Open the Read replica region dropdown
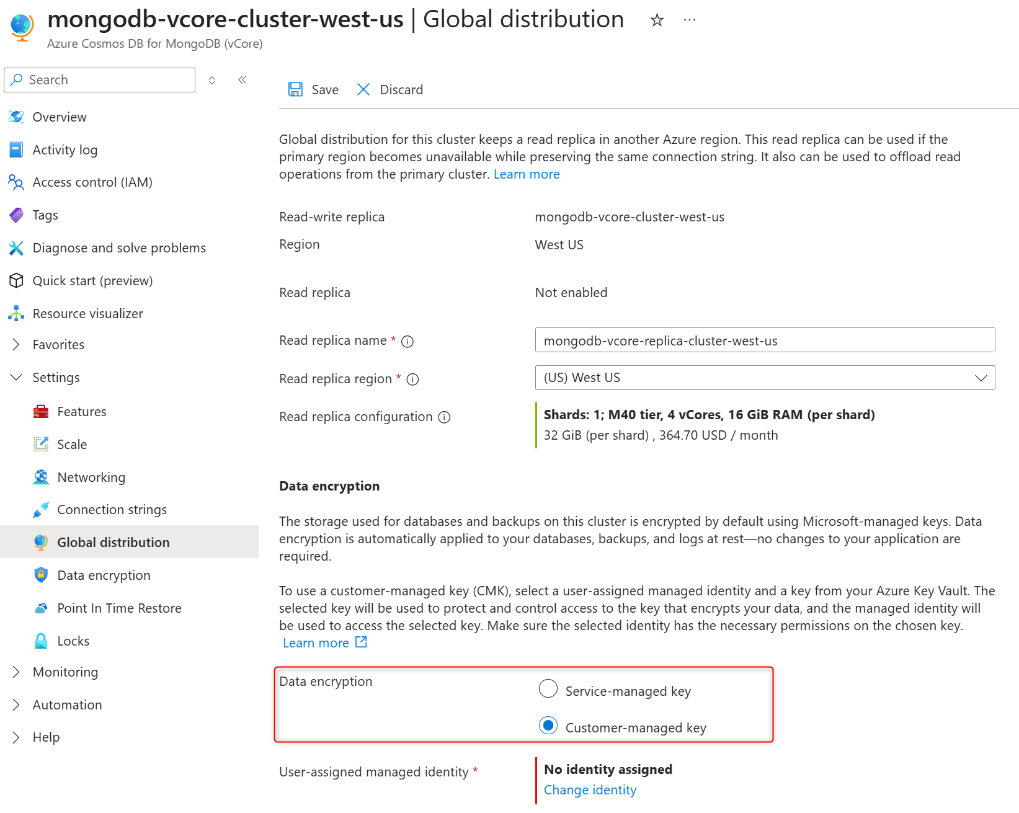This screenshot has height=813, width=1019. [765, 378]
